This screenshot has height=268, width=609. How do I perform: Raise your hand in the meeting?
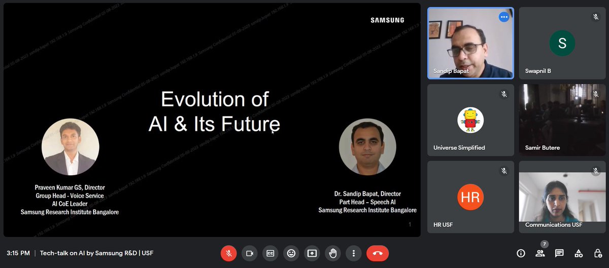click(333, 253)
